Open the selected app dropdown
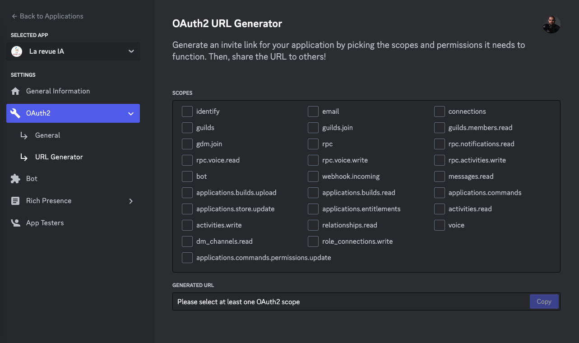579x343 pixels. (131, 51)
